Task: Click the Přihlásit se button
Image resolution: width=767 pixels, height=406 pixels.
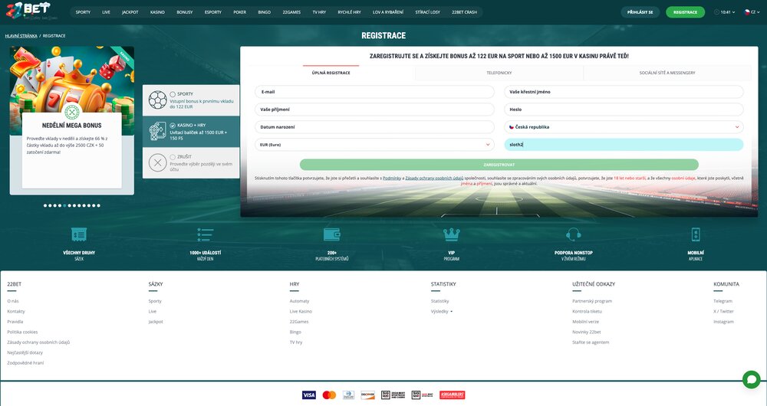Action: tap(640, 12)
